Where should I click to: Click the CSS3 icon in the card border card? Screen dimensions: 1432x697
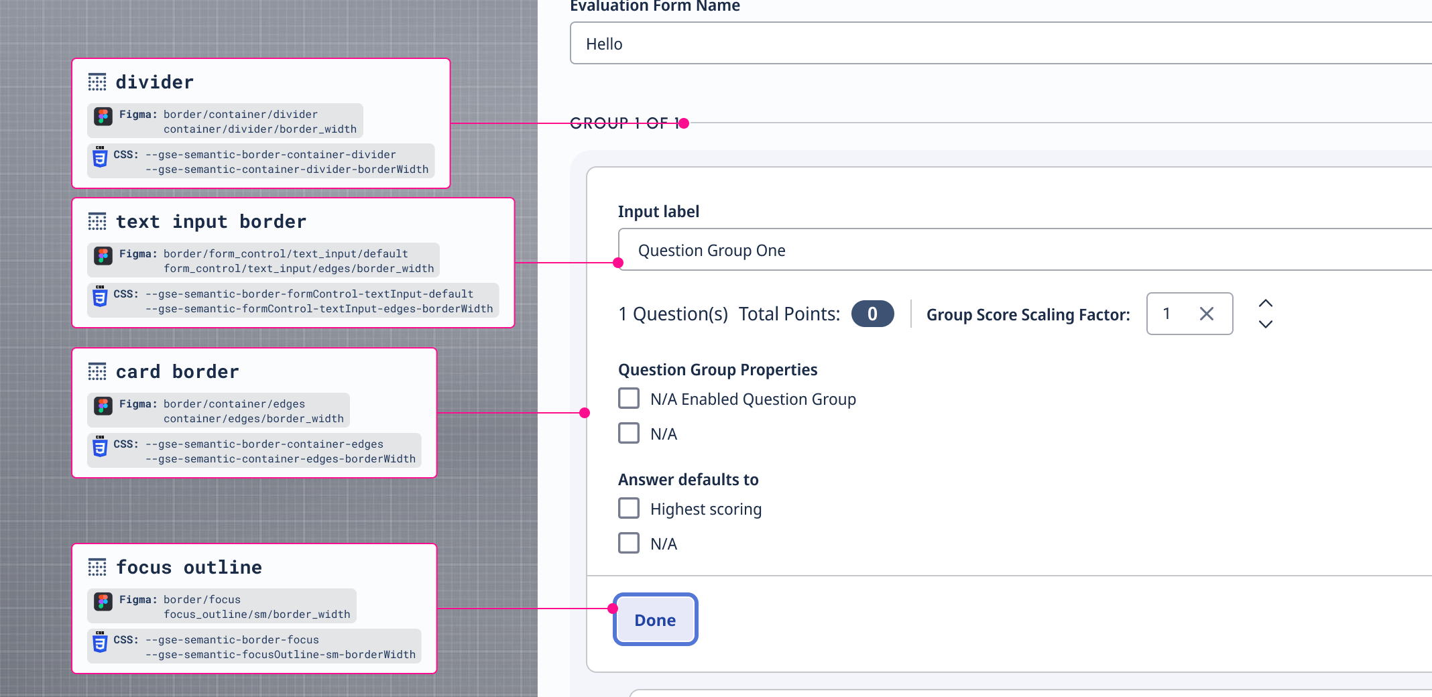100,446
